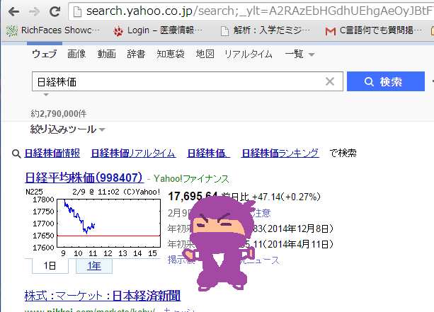This screenshot has height=312, width=434.
Task: Click the Nikkei N225 stock chart
Action: (94, 223)
